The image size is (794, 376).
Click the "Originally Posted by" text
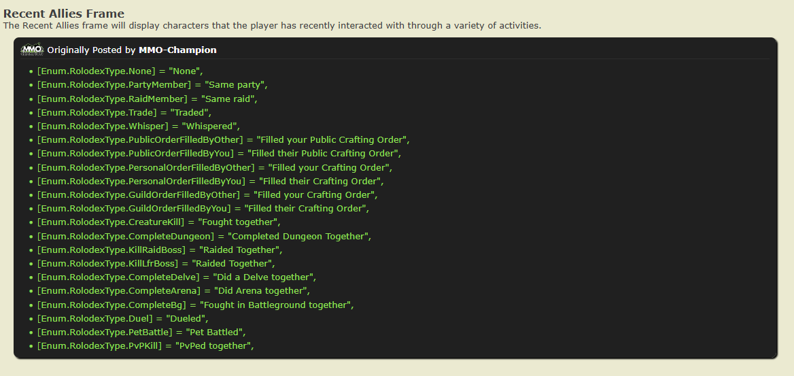[x=91, y=50]
